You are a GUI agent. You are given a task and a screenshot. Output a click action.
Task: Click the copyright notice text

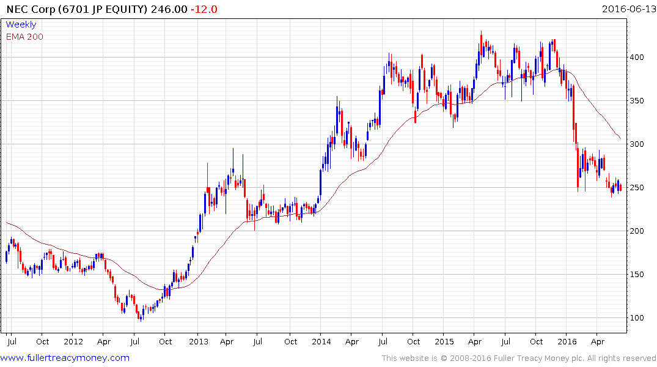pyautogui.click(x=519, y=358)
